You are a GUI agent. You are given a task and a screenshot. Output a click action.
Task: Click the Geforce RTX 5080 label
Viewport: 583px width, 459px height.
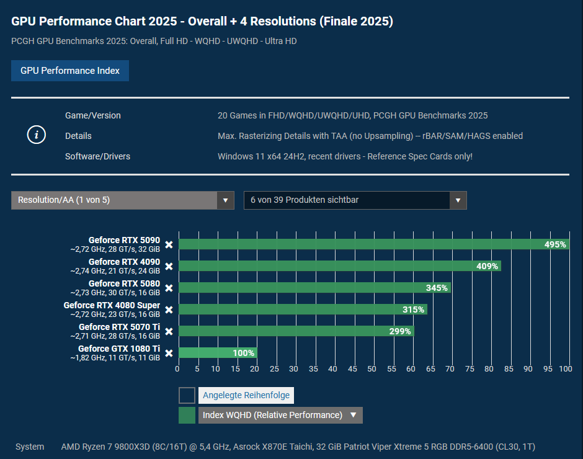coord(124,283)
